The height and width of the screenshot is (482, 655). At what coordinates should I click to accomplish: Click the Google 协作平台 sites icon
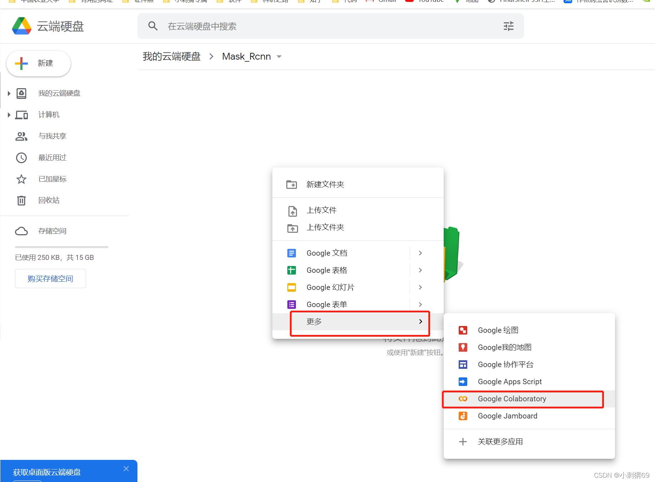point(463,365)
